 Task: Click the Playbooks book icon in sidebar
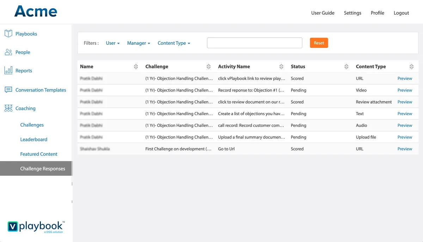point(8,34)
